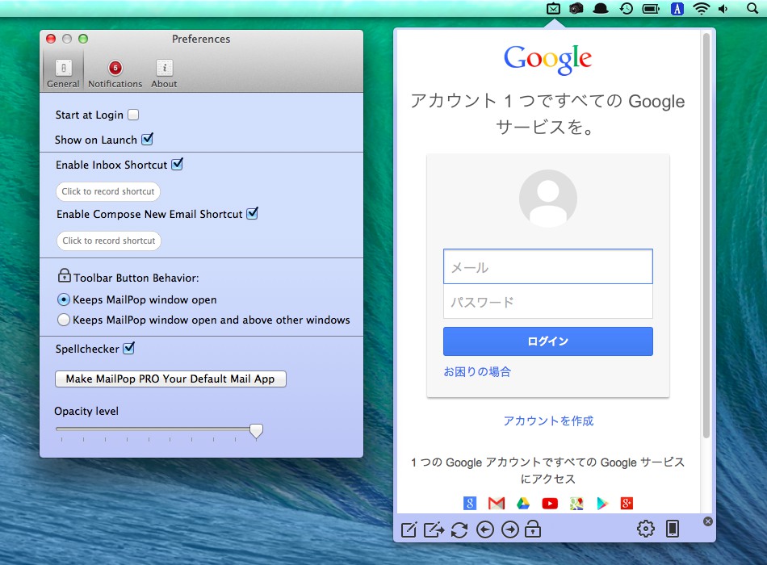Click the Gmail service icon
This screenshot has height=565, width=767.
pos(497,503)
